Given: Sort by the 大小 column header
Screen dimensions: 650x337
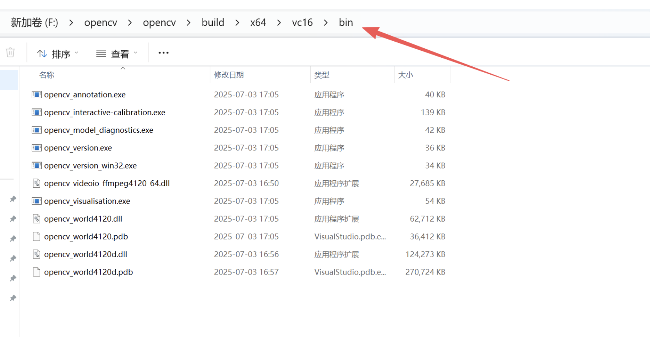Looking at the screenshot, I should pyautogui.click(x=405, y=75).
